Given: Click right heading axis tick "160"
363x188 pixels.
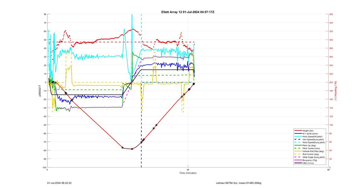Looking at the screenshot, I should pyautogui.click(x=331, y=99).
